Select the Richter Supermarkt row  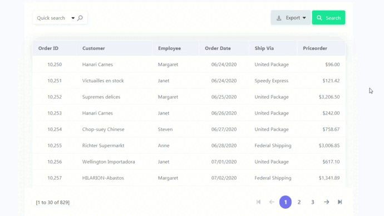pyautogui.click(x=189, y=145)
